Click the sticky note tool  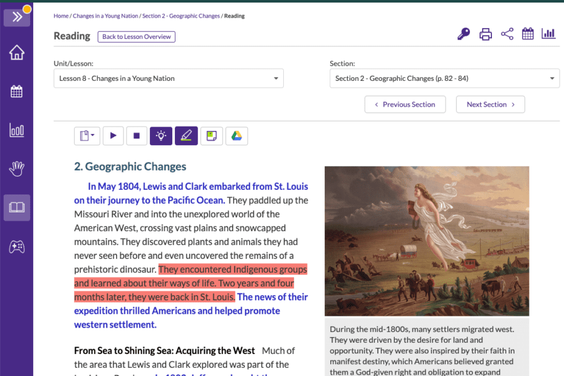click(x=212, y=136)
